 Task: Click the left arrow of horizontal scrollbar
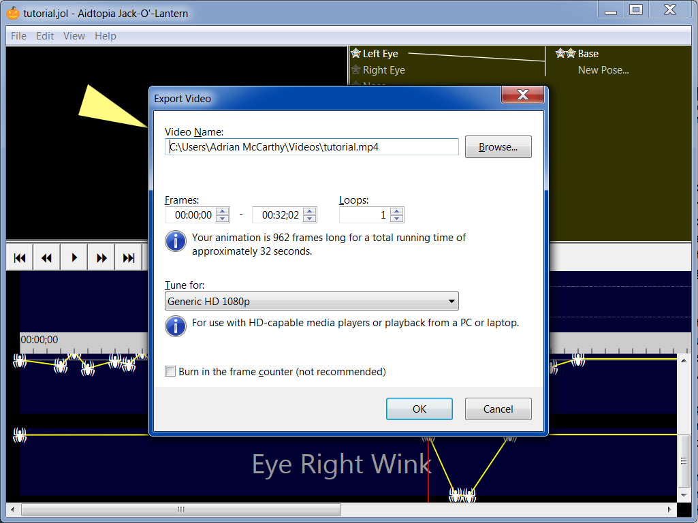[12, 509]
